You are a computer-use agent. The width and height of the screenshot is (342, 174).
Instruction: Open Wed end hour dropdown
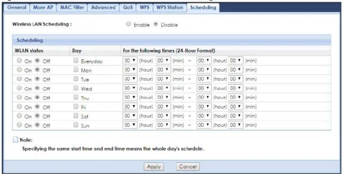tap(204, 88)
